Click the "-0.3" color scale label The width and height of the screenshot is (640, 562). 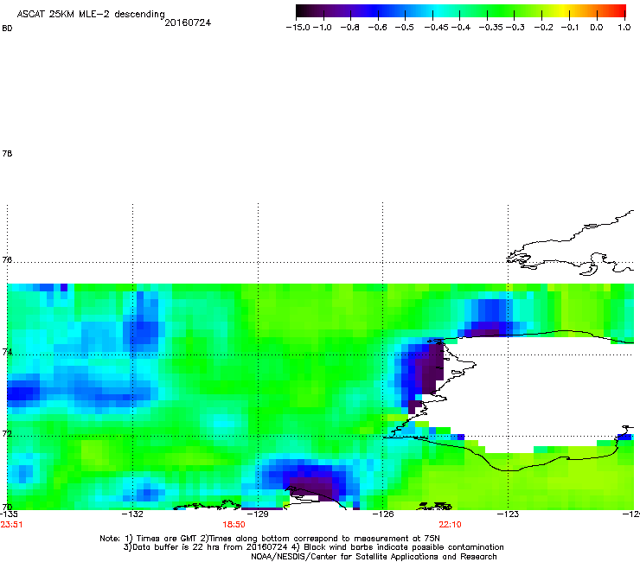(515, 28)
